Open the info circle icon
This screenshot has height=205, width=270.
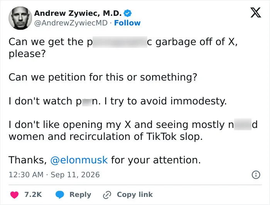pyautogui.click(x=256, y=175)
